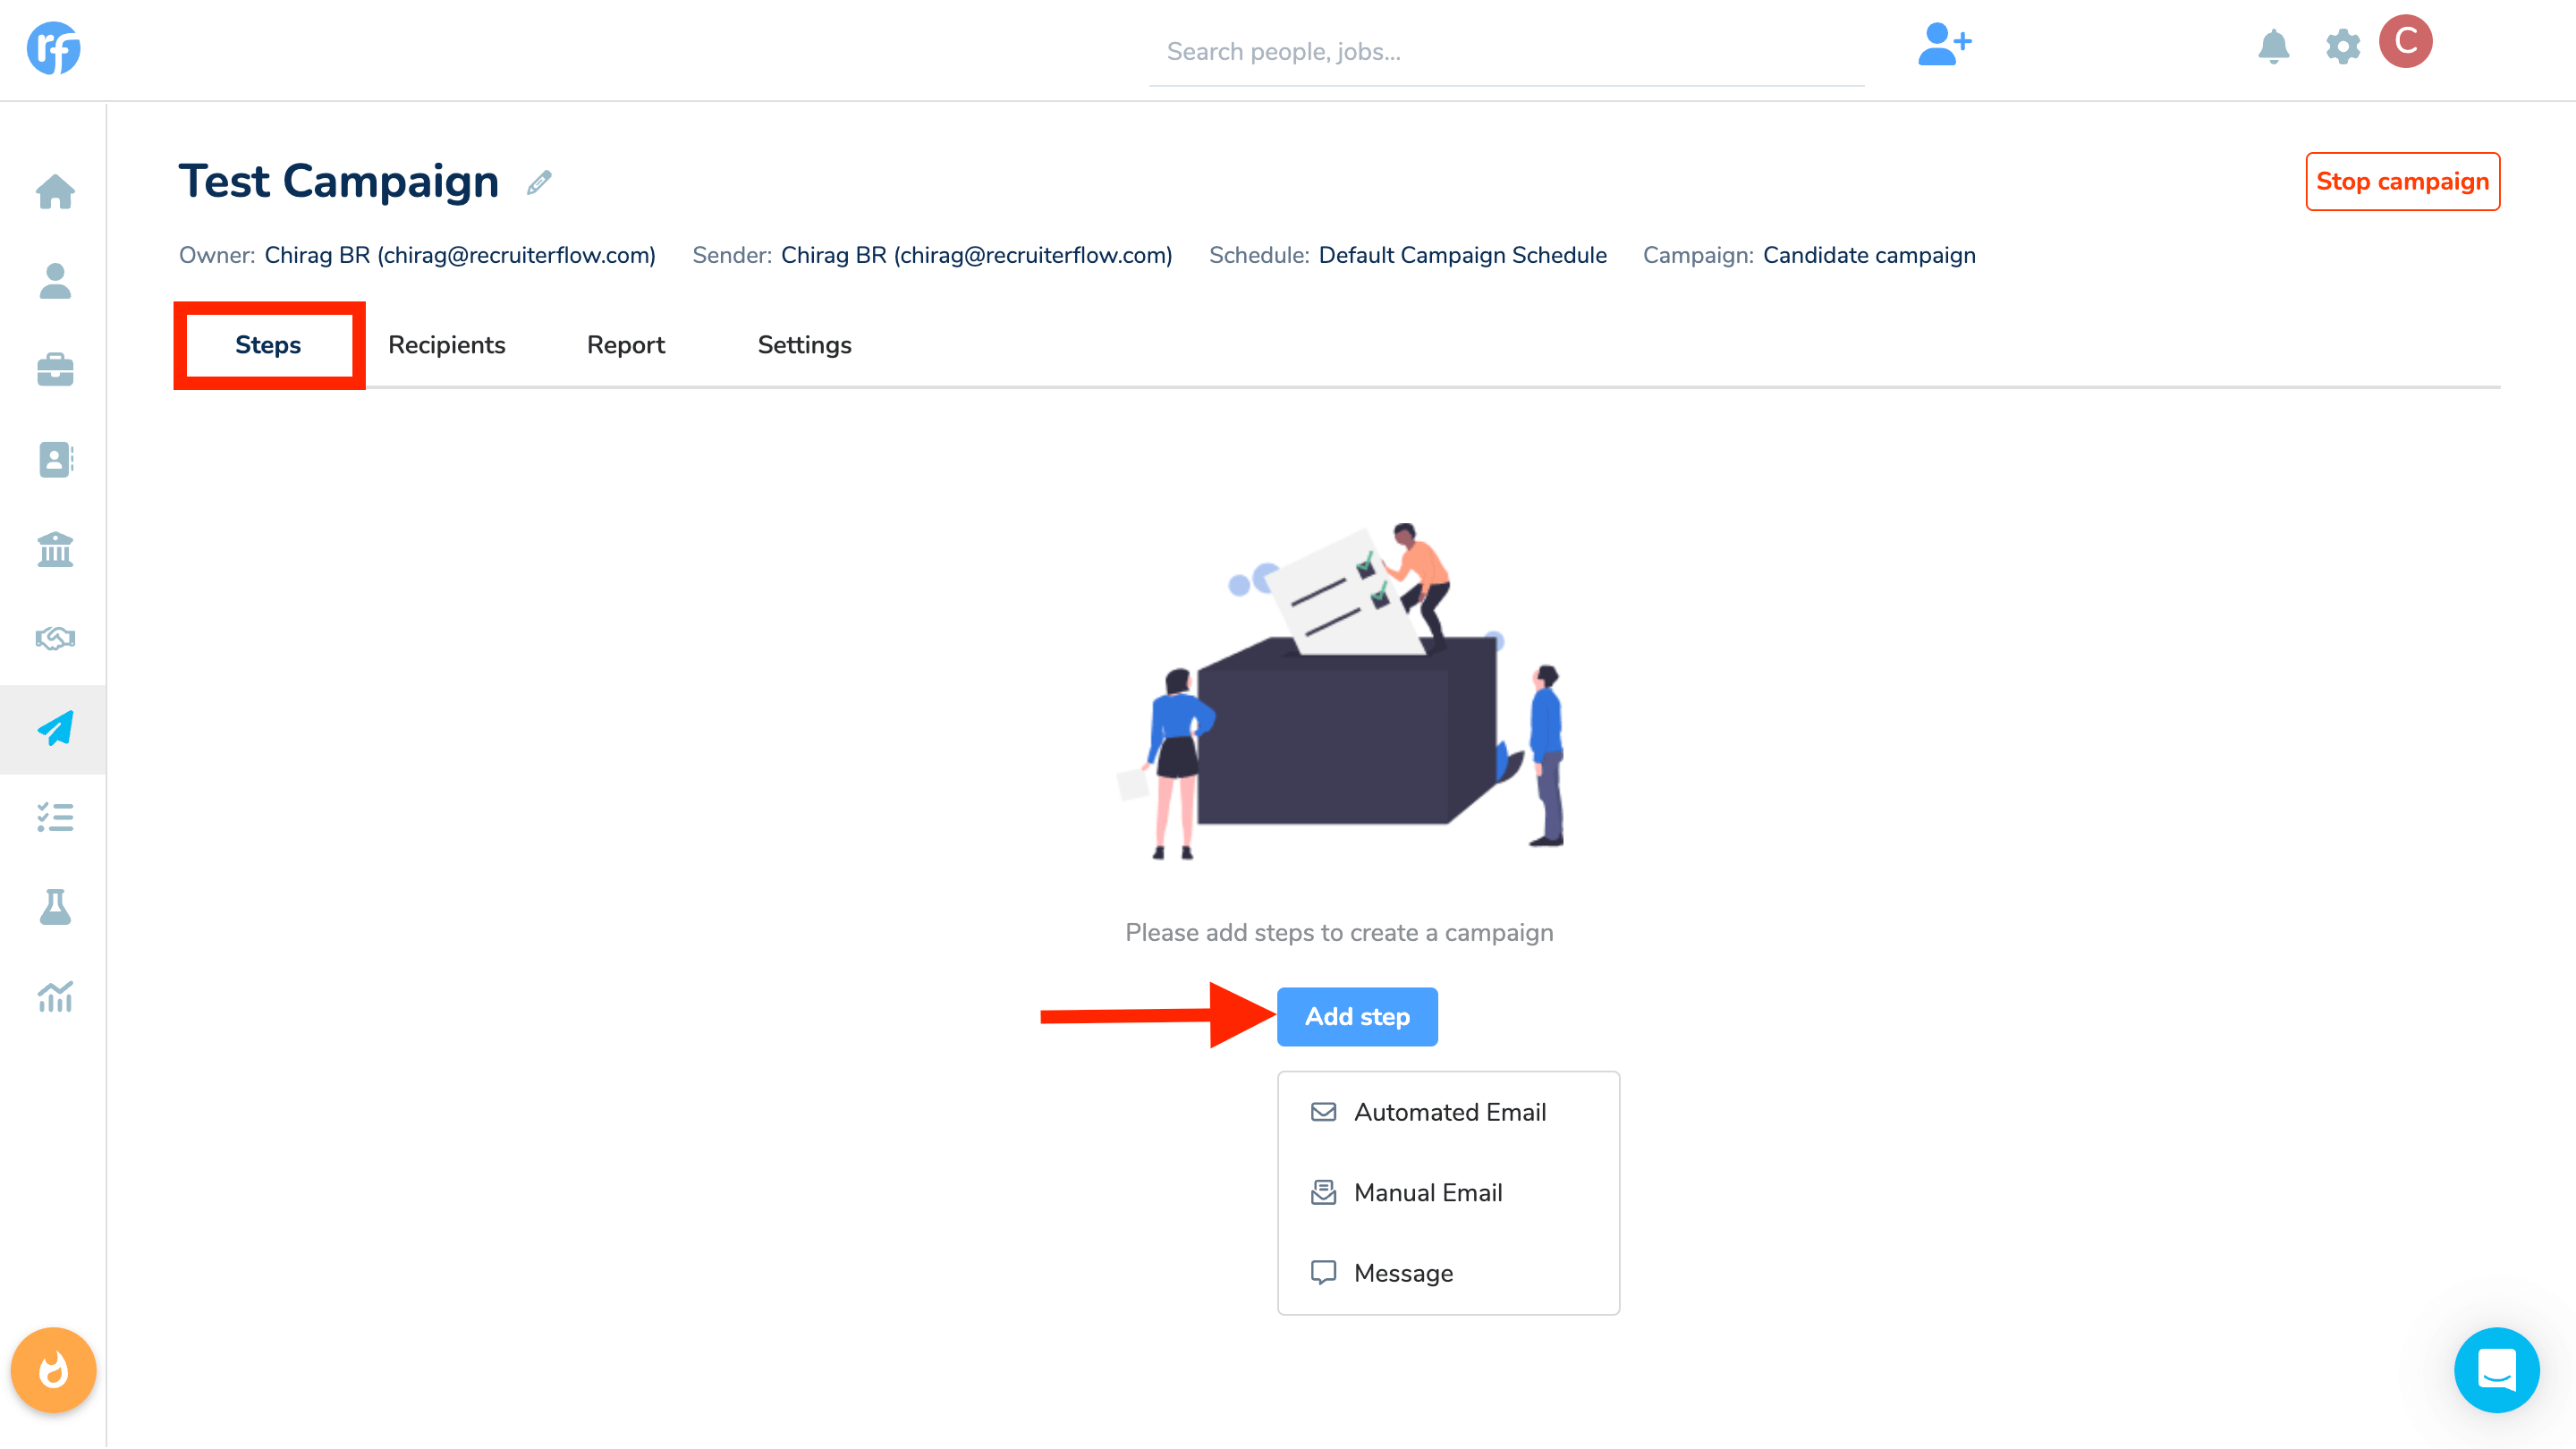
Task: Select Manual Email step option
Action: coord(1427,1192)
